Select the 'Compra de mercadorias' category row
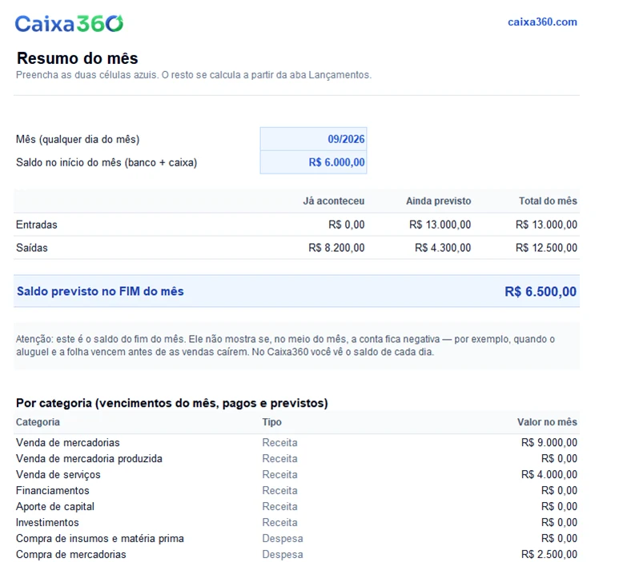 point(296,555)
